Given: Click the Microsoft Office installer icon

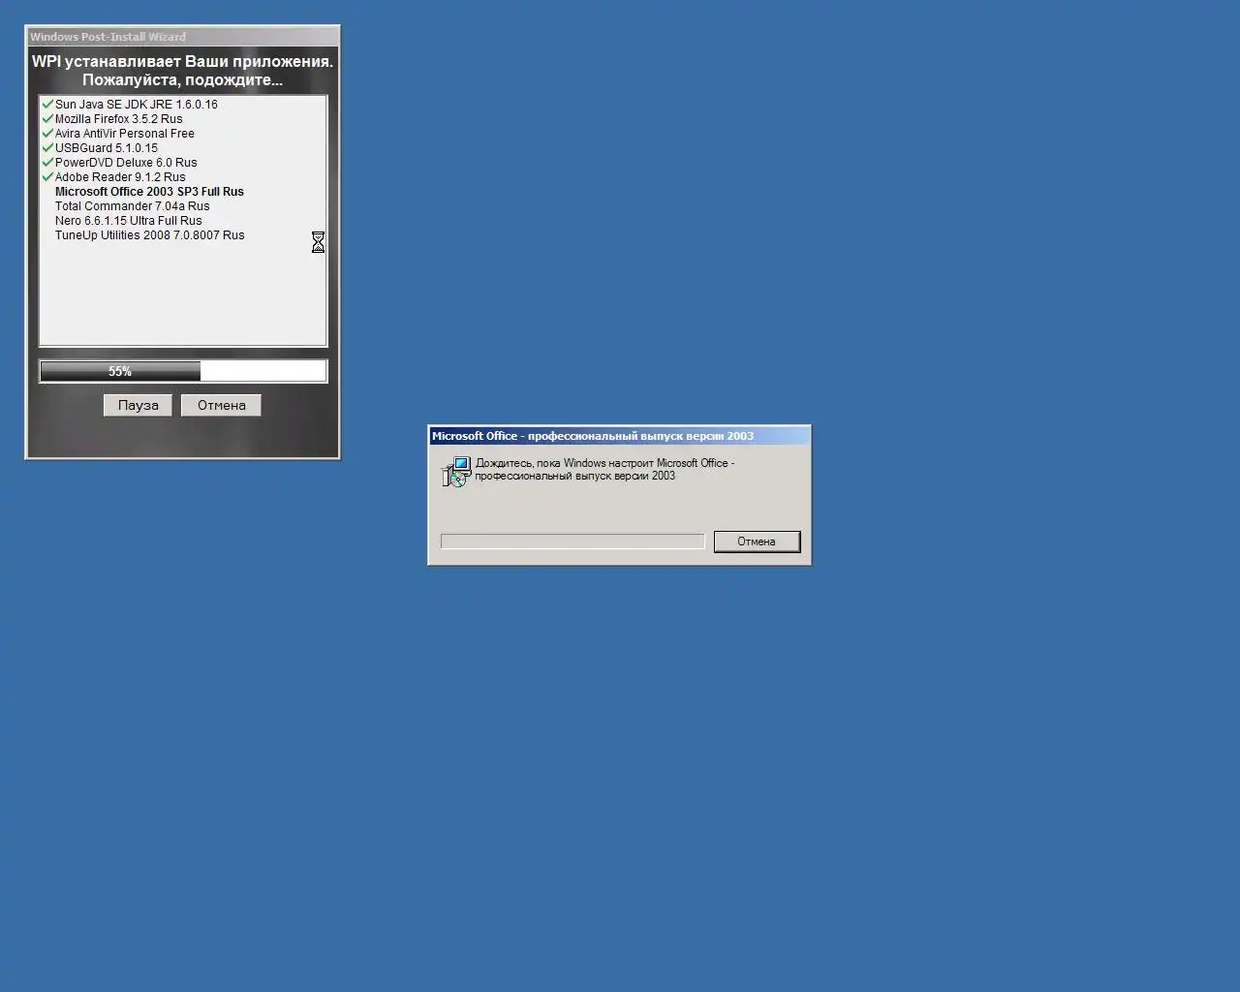Looking at the screenshot, I should 455,472.
